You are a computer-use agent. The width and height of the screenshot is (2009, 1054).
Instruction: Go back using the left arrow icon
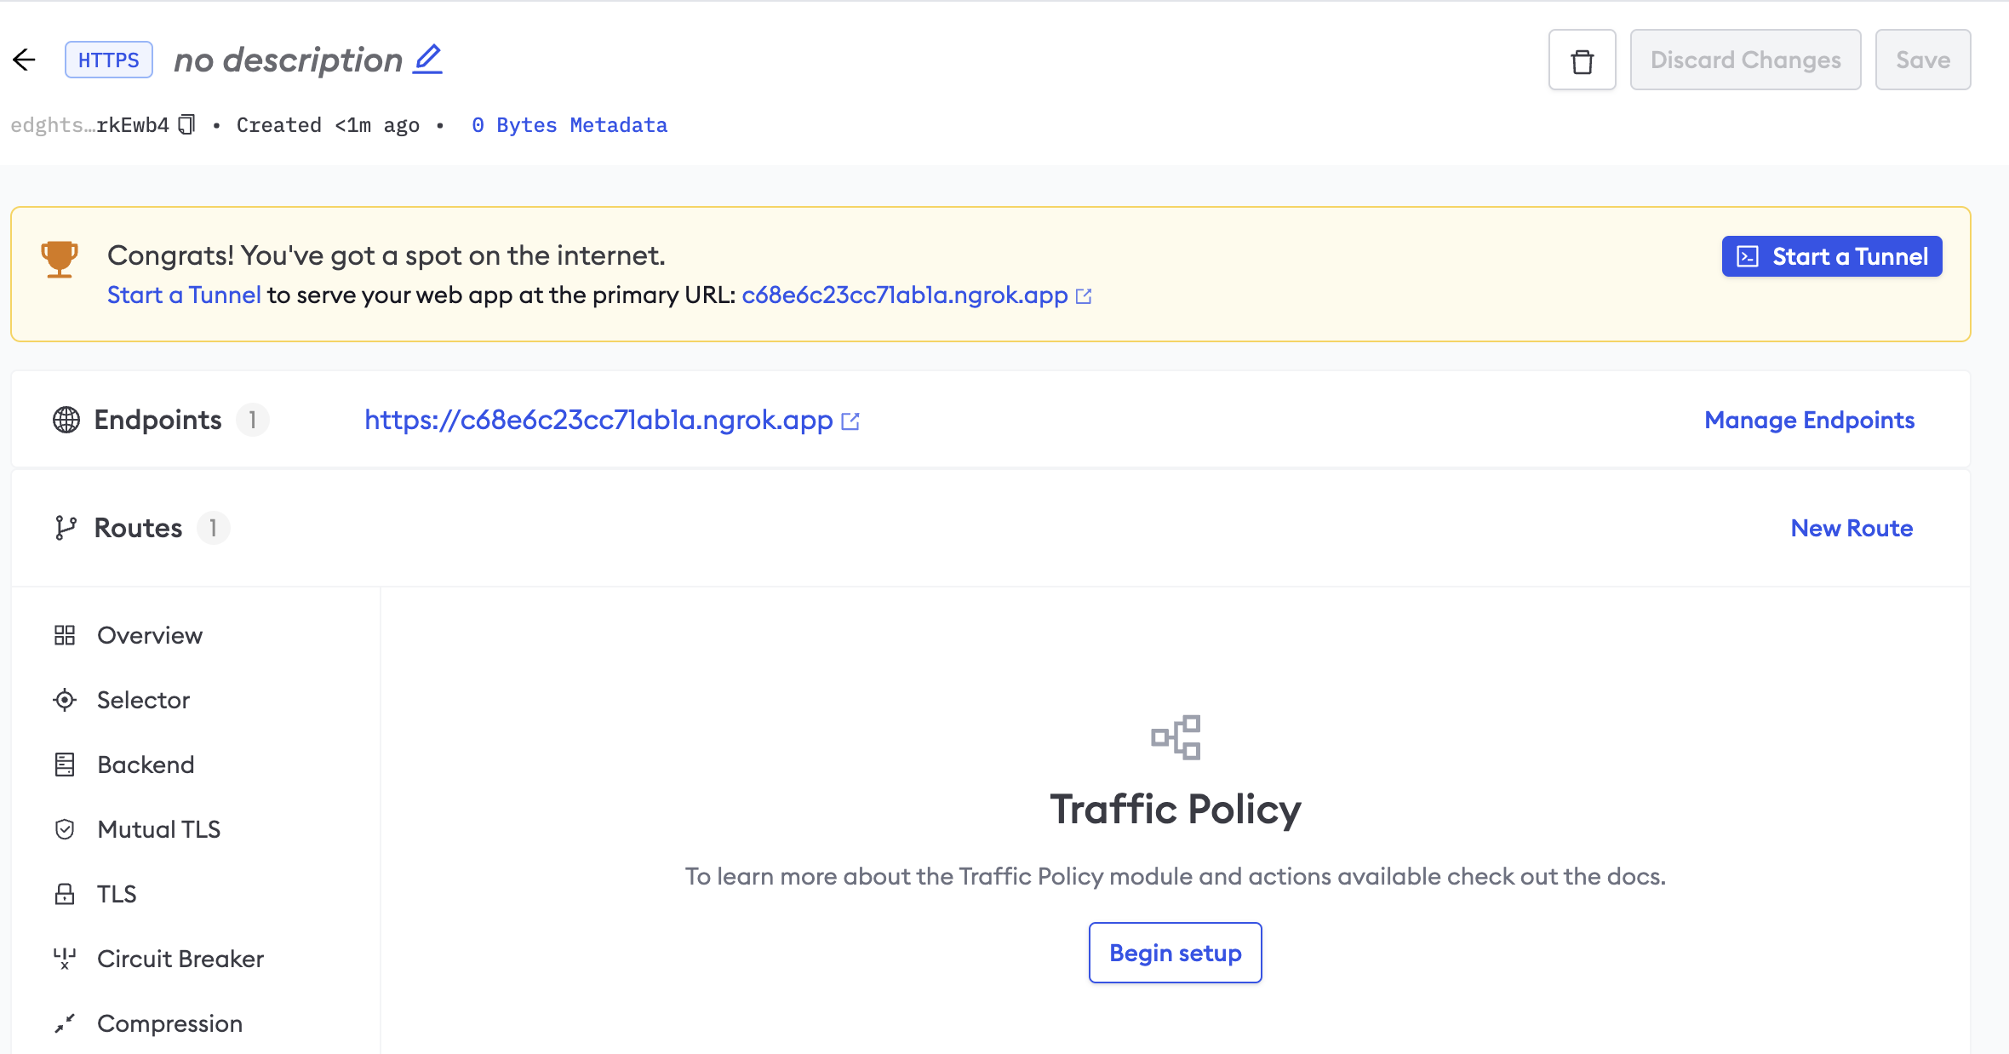tap(24, 60)
